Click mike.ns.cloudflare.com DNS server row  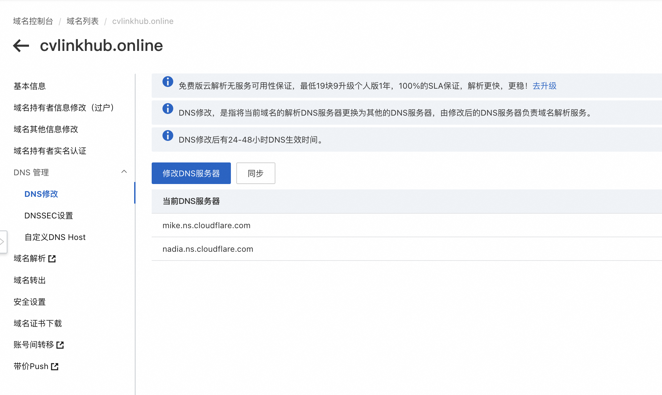pos(206,225)
